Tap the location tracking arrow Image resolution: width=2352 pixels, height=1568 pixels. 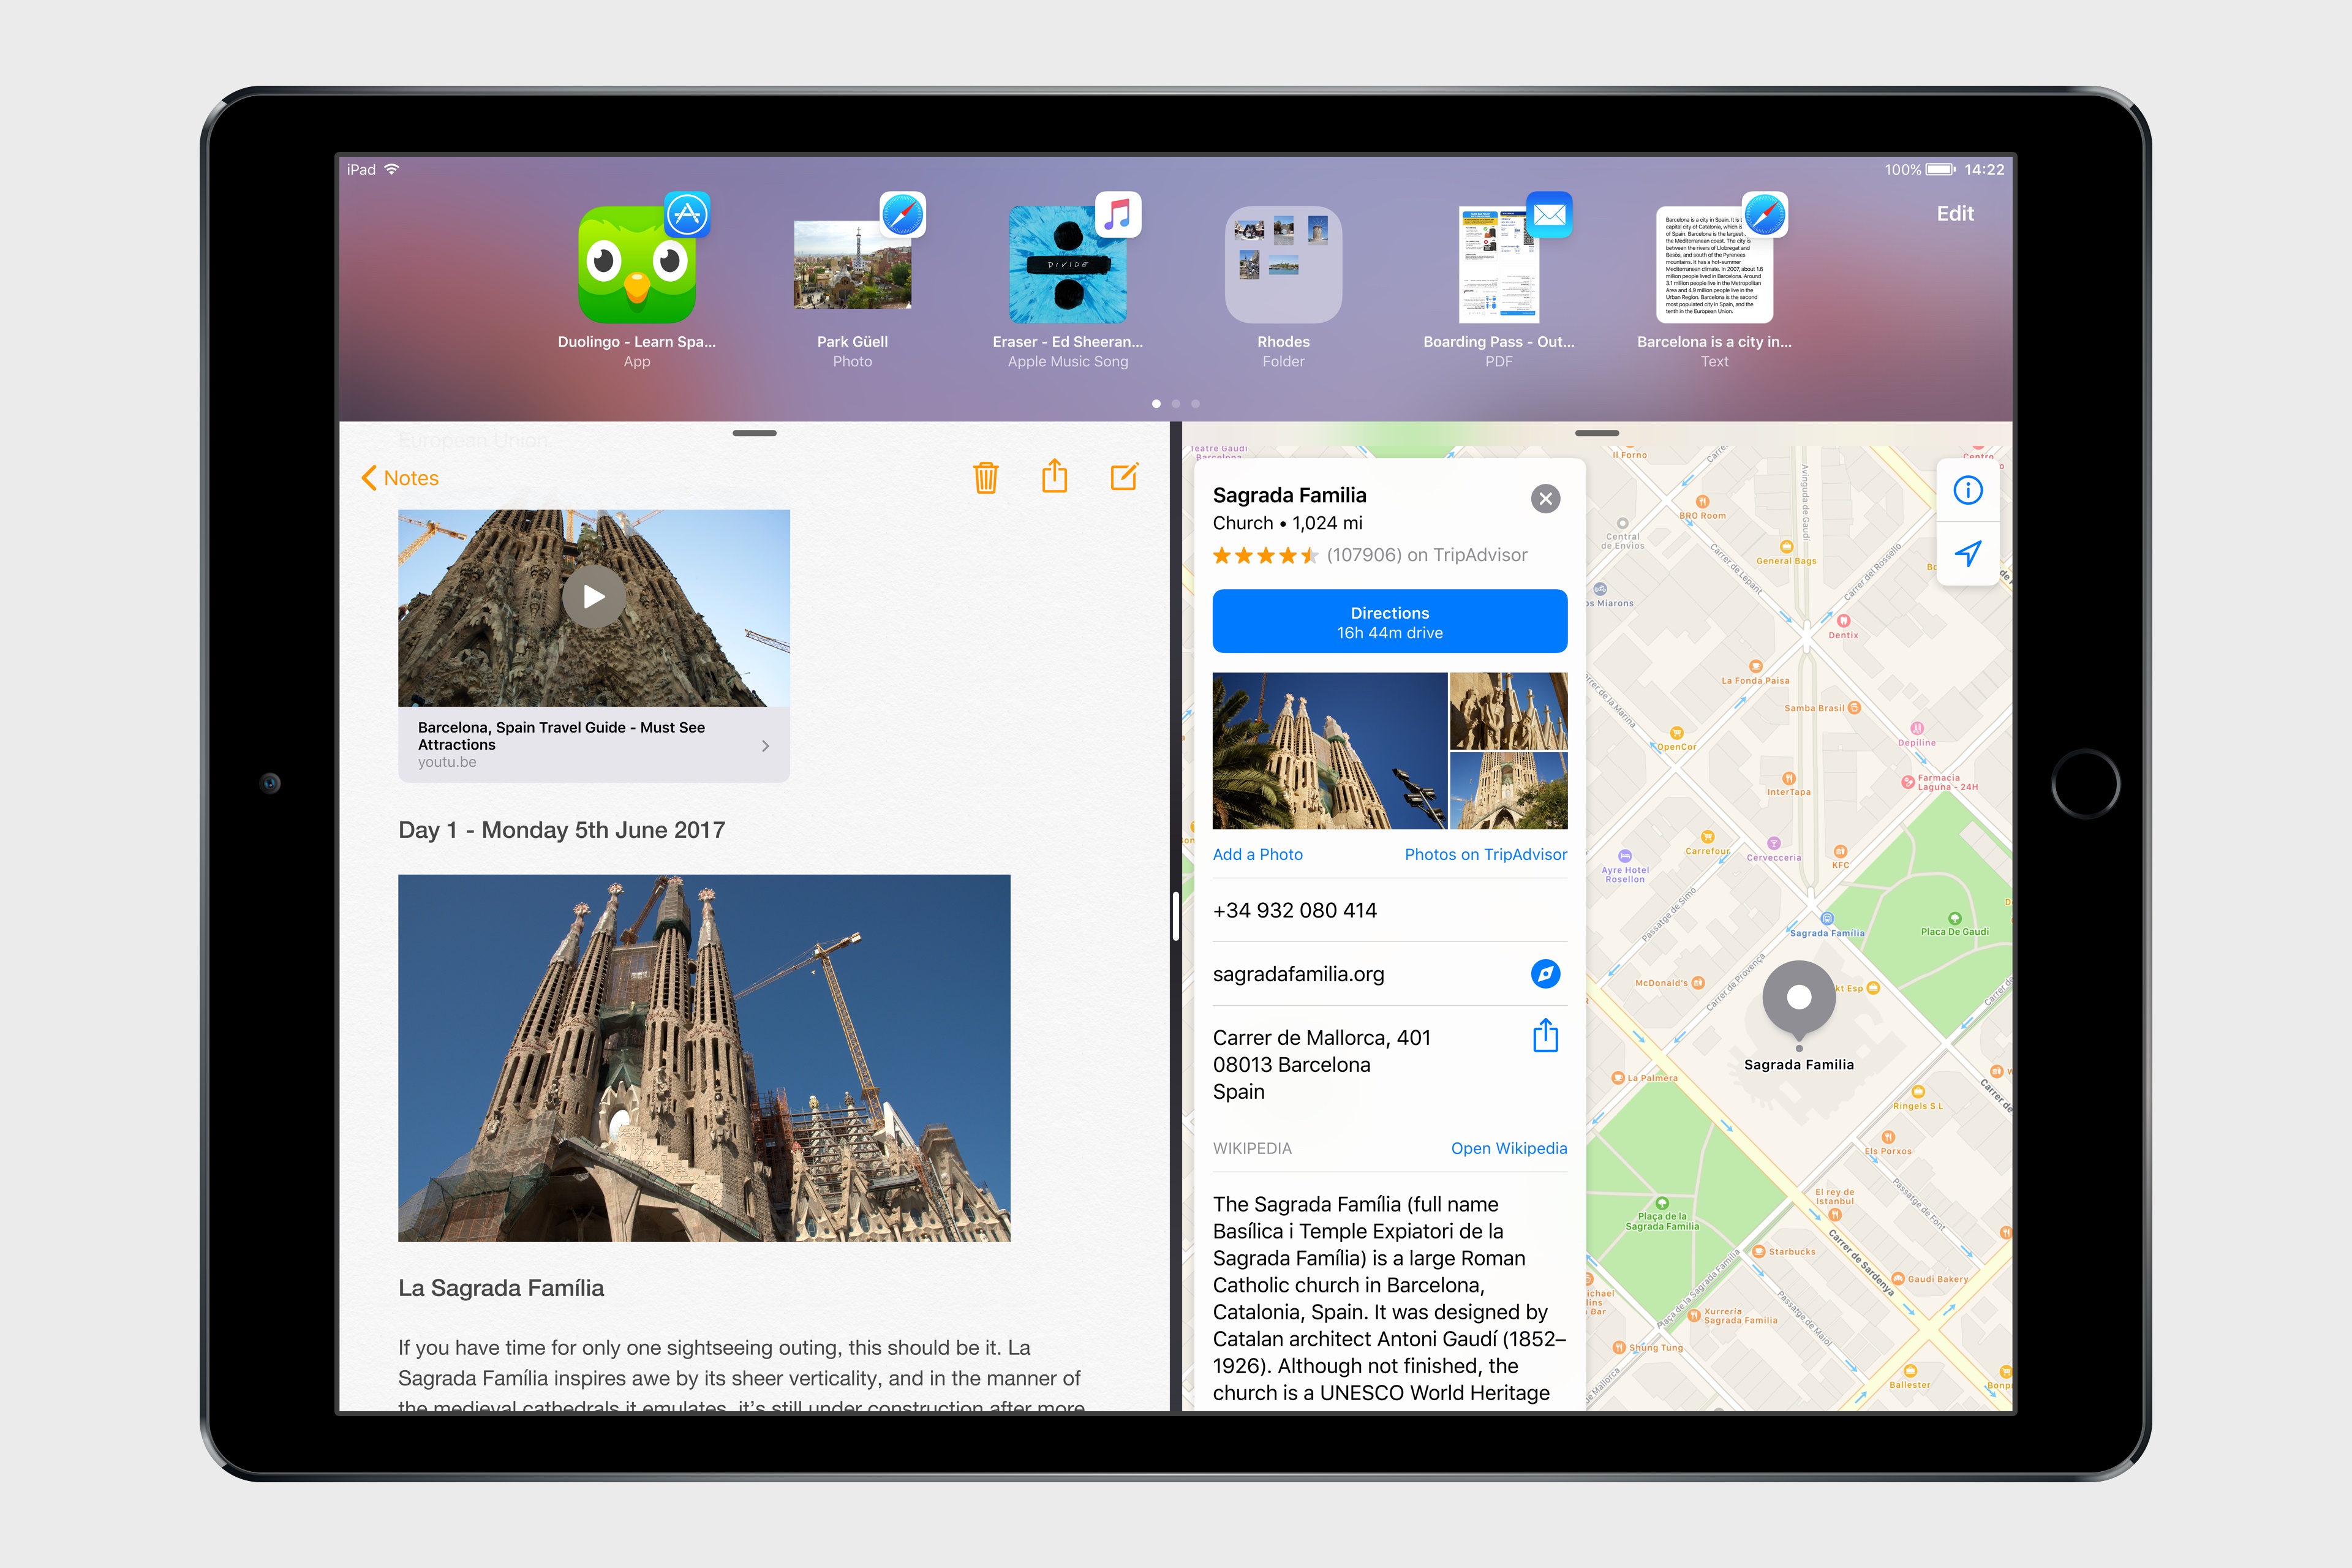point(1967,553)
